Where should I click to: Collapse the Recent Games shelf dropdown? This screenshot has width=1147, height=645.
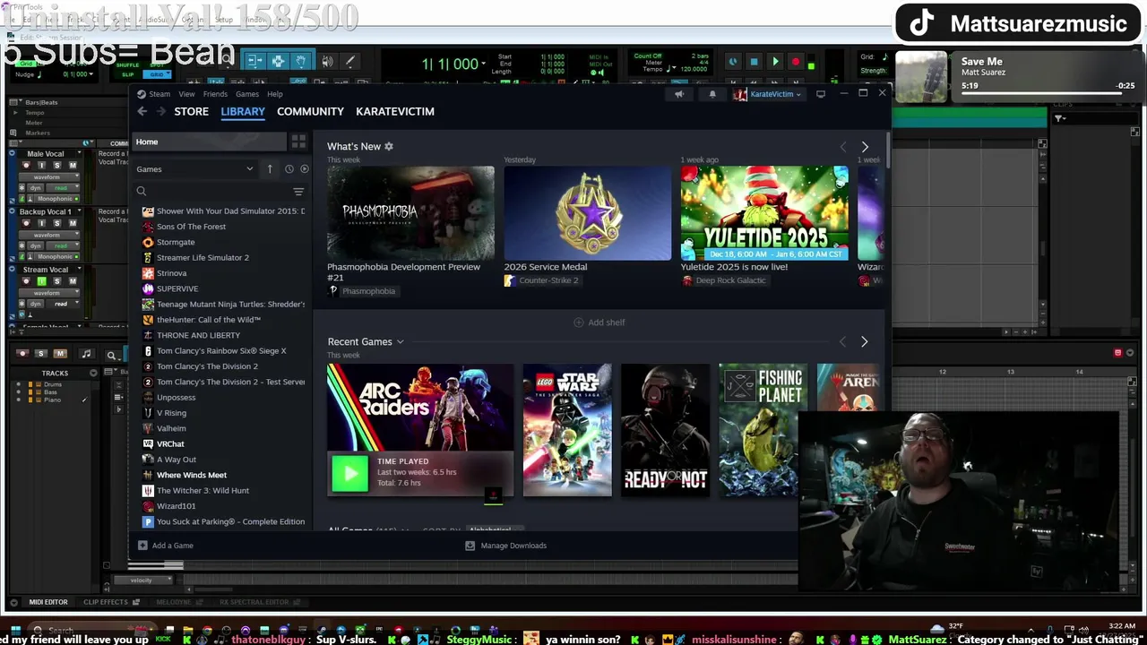[400, 342]
